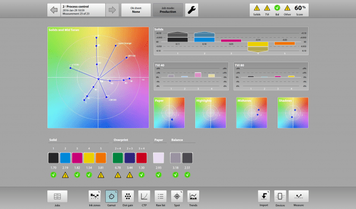Open the Spot colour view
The image size is (356, 209).
(177, 196)
